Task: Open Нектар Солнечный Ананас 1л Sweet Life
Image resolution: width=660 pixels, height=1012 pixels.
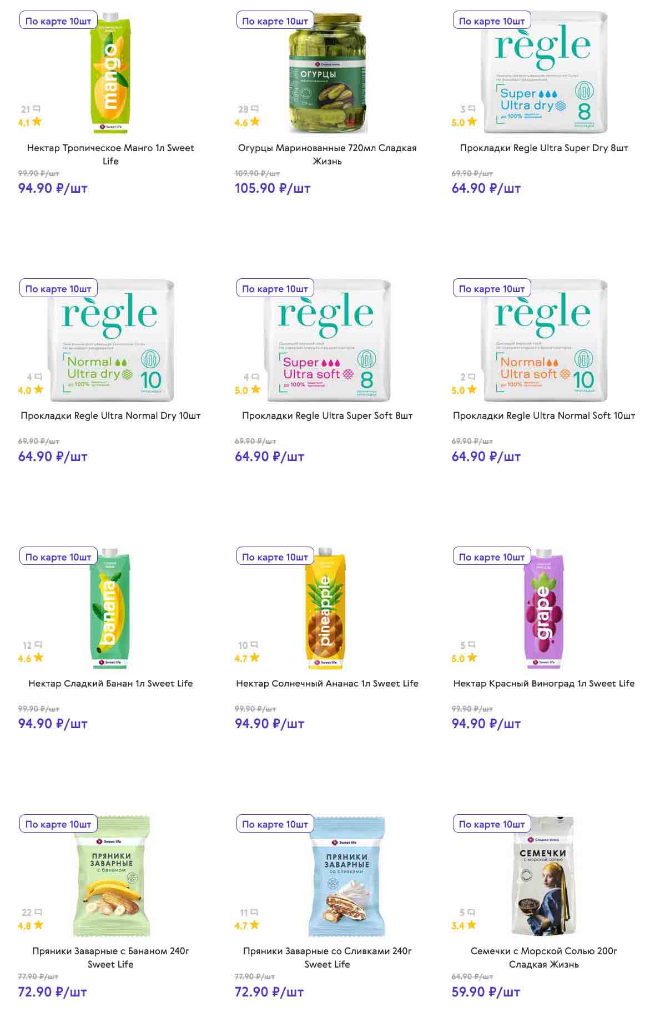Action: (327, 683)
